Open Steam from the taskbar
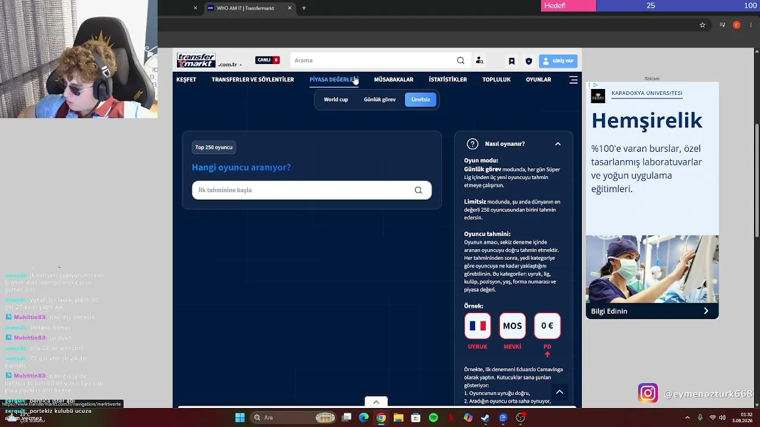The height and width of the screenshot is (427, 760). point(486,418)
